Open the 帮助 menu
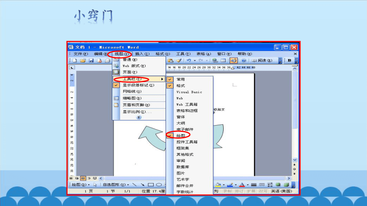 (245, 54)
